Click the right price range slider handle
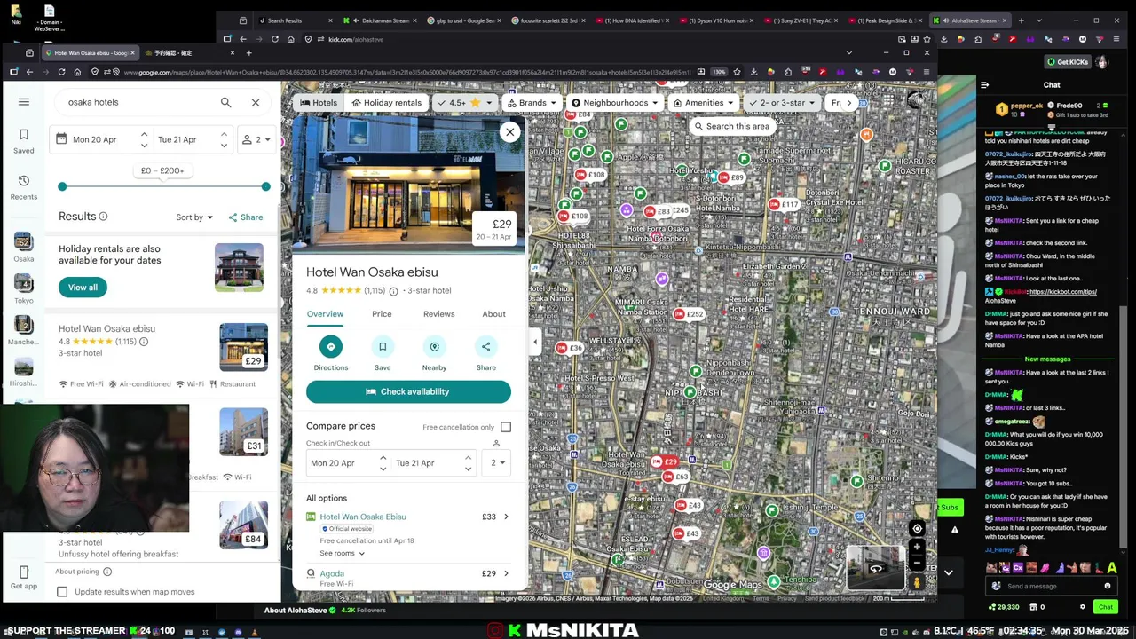Image resolution: width=1136 pixels, height=639 pixels. 265,186
